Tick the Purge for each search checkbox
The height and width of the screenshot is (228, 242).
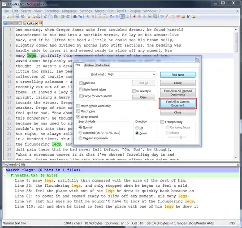coord(81,96)
